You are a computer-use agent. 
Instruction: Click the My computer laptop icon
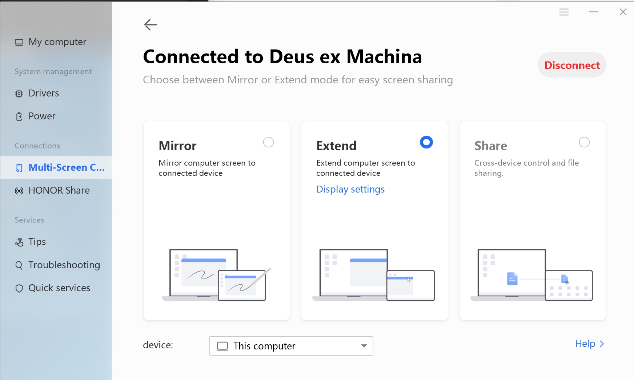click(19, 42)
